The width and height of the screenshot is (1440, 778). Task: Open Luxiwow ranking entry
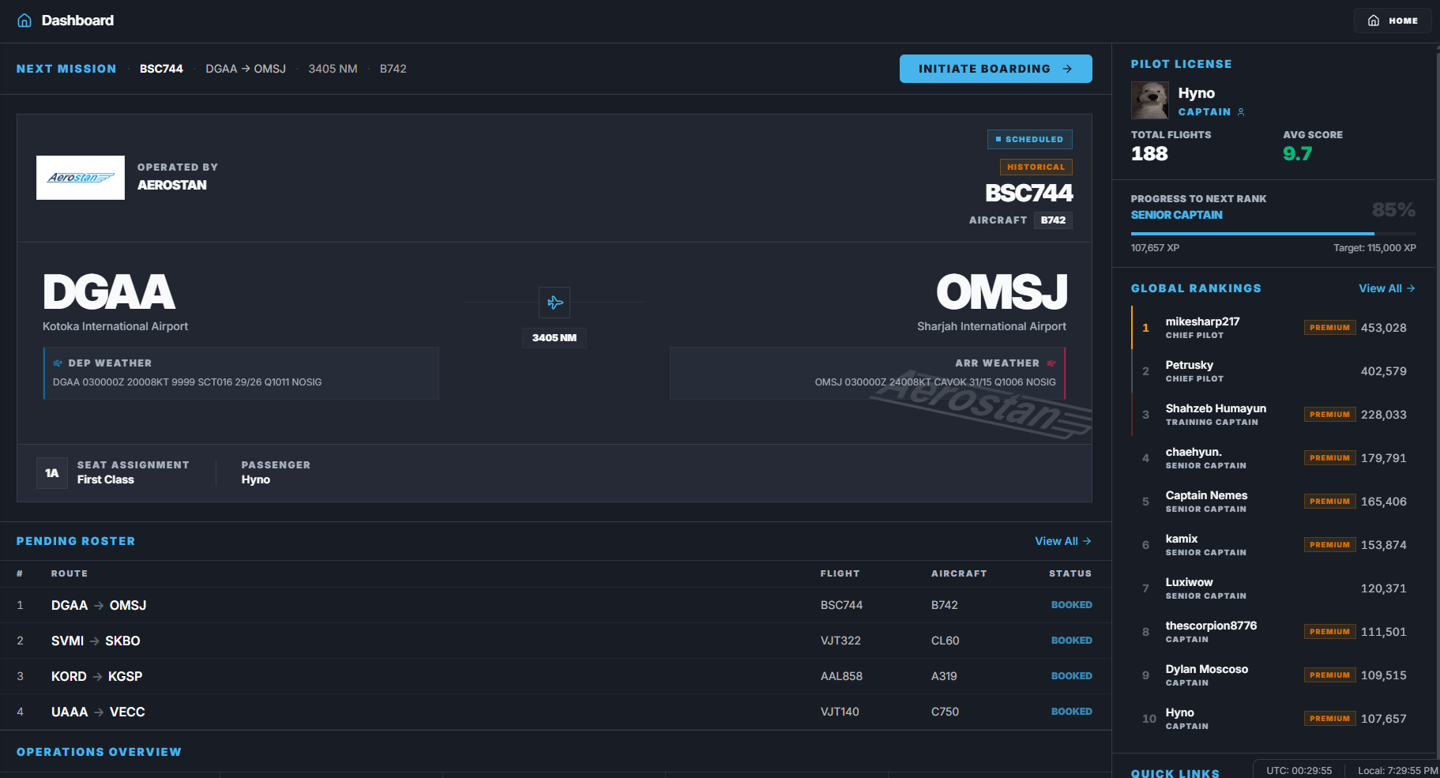(1273, 588)
